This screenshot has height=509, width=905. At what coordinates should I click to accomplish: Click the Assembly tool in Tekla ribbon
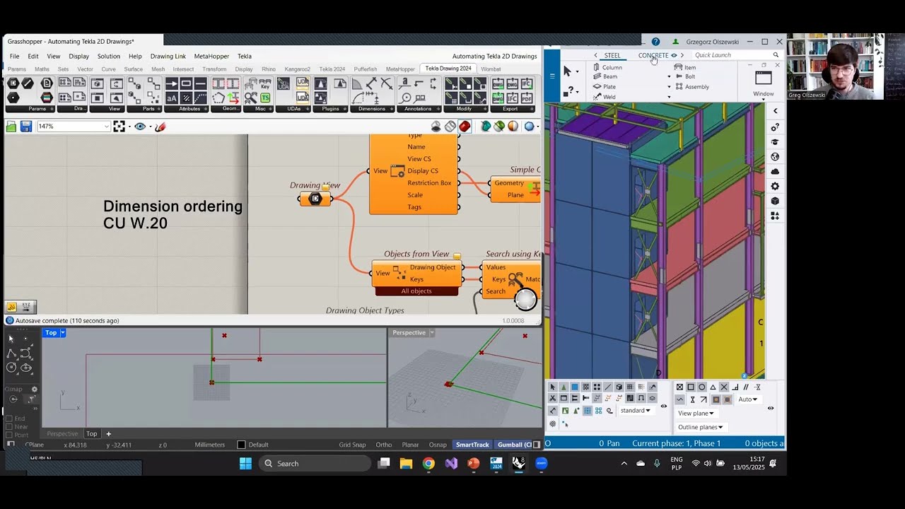pyautogui.click(x=692, y=87)
